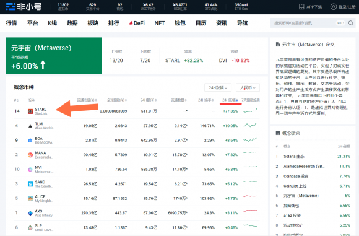This screenshot has height=236, width=359.
Task: Click the AXS coin icon
Action: (30, 213)
